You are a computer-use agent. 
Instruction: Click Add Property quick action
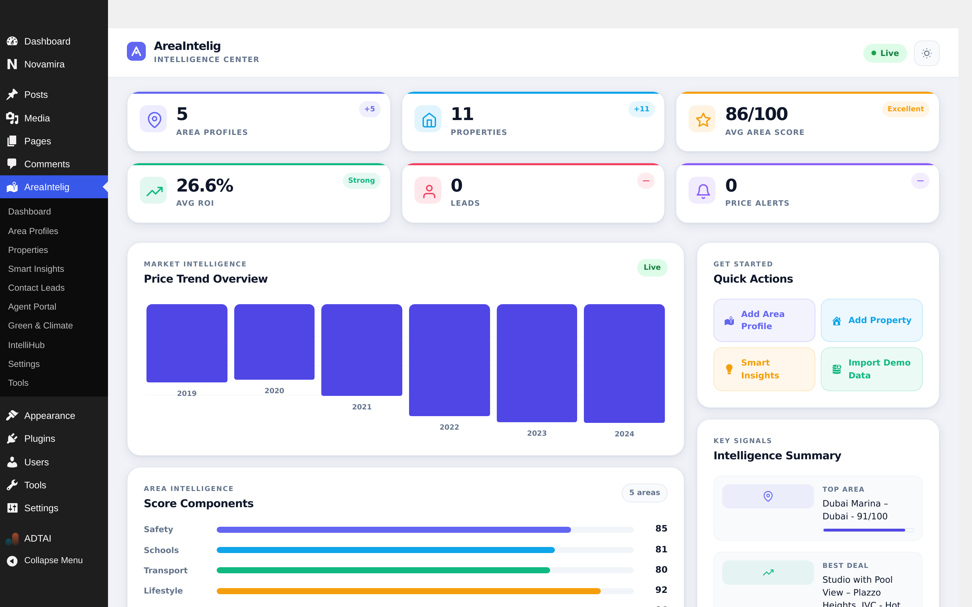pyautogui.click(x=871, y=320)
